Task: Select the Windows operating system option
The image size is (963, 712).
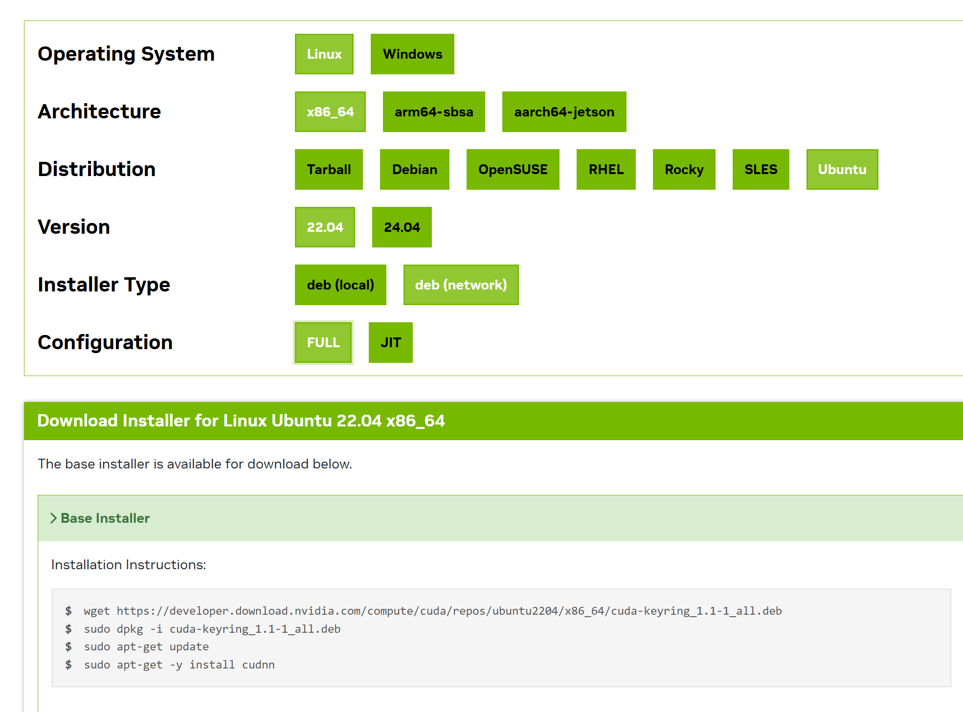Action: pos(412,54)
